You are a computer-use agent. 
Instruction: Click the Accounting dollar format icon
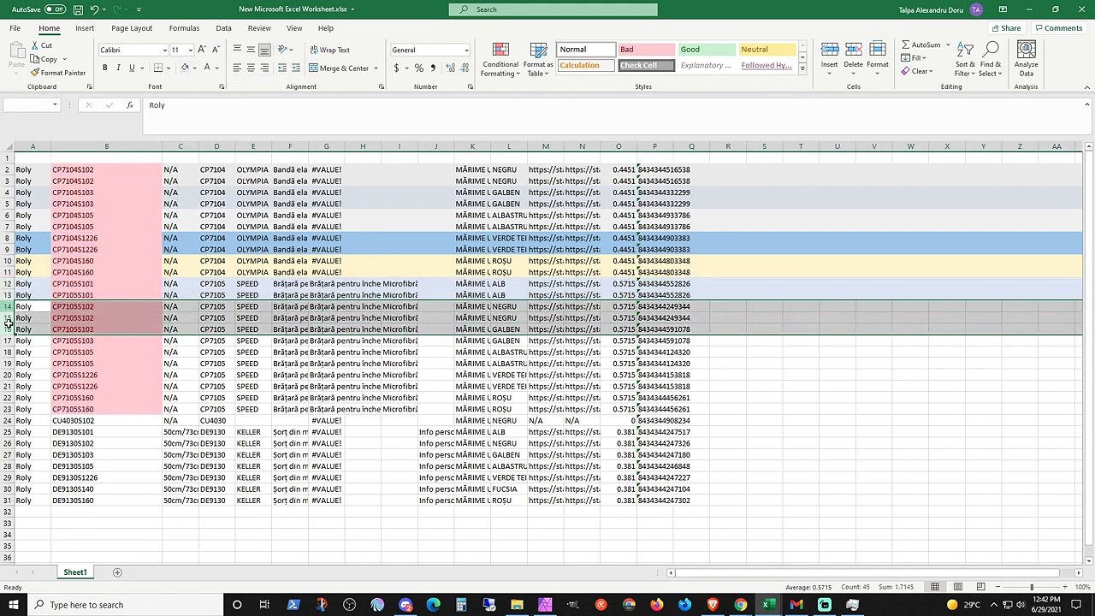396,68
